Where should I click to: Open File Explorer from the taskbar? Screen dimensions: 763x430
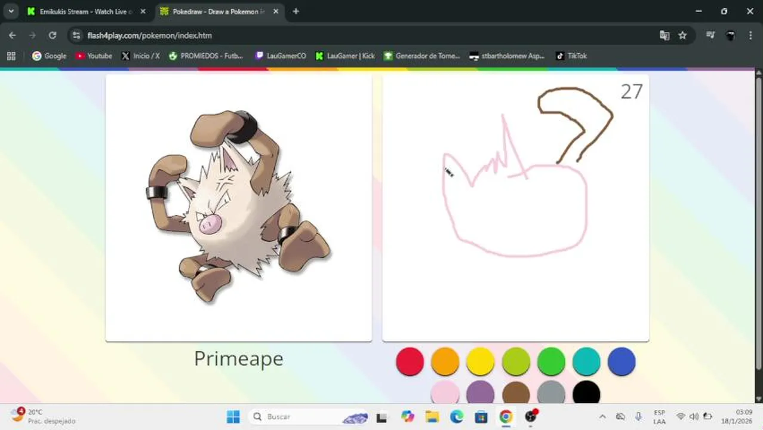point(432,416)
